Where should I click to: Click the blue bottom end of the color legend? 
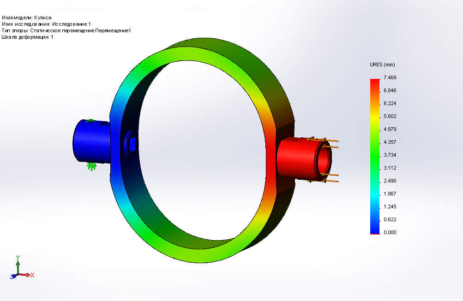[375, 231]
